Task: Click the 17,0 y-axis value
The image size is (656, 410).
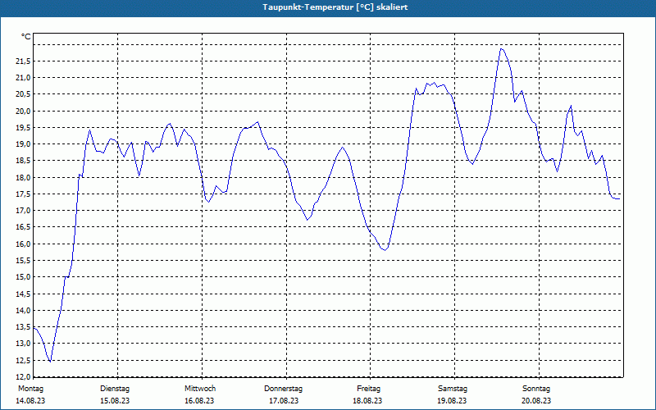Action: click(23, 211)
